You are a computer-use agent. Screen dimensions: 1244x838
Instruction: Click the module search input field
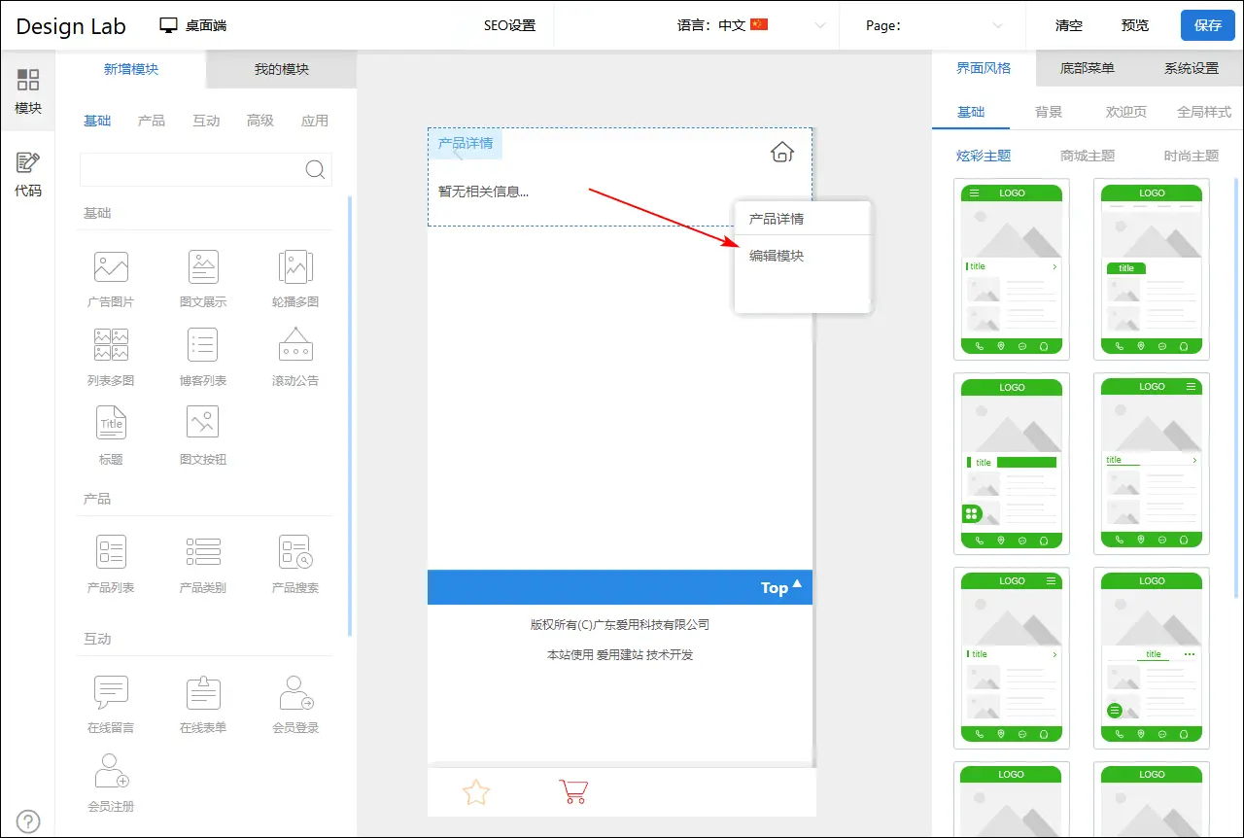click(192, 169)
